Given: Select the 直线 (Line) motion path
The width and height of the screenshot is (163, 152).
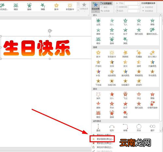Looking at the screenshot, I should tap(98, 128).
